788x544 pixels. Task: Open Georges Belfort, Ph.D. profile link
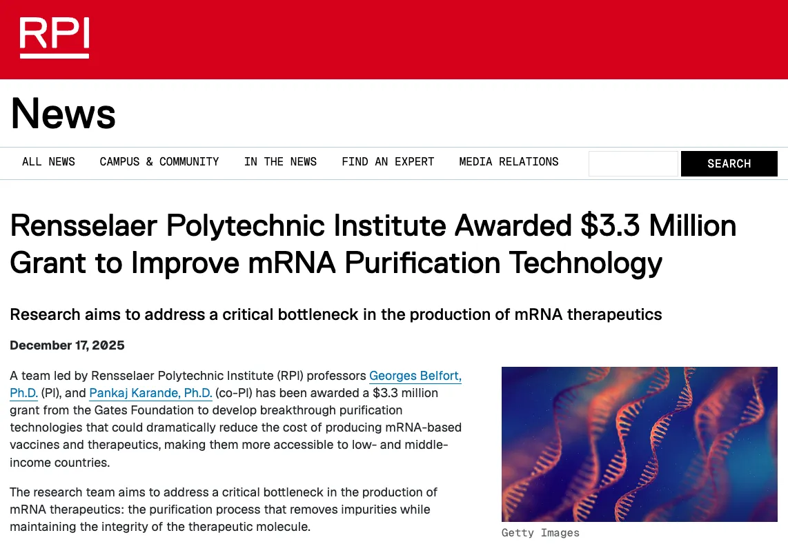(x=415, y=376)
